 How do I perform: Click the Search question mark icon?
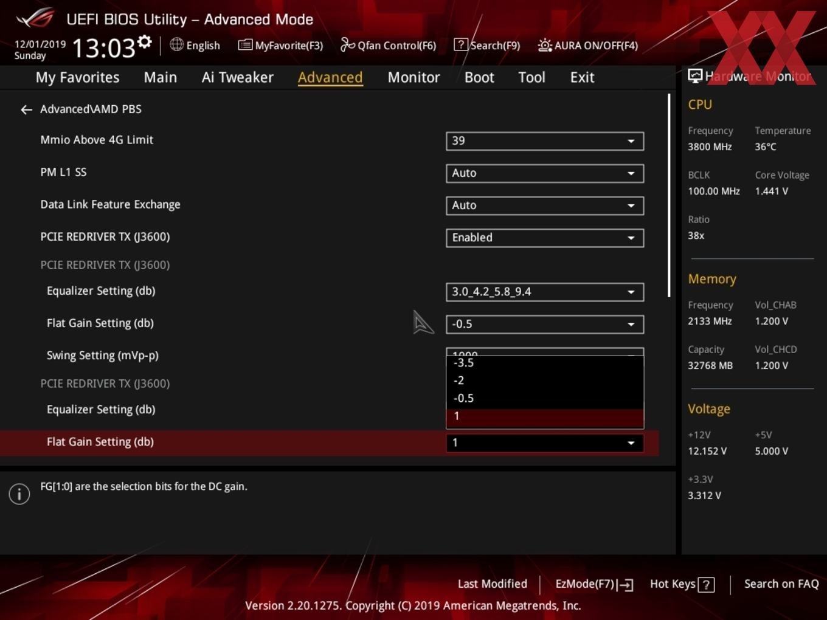[461, 45]
